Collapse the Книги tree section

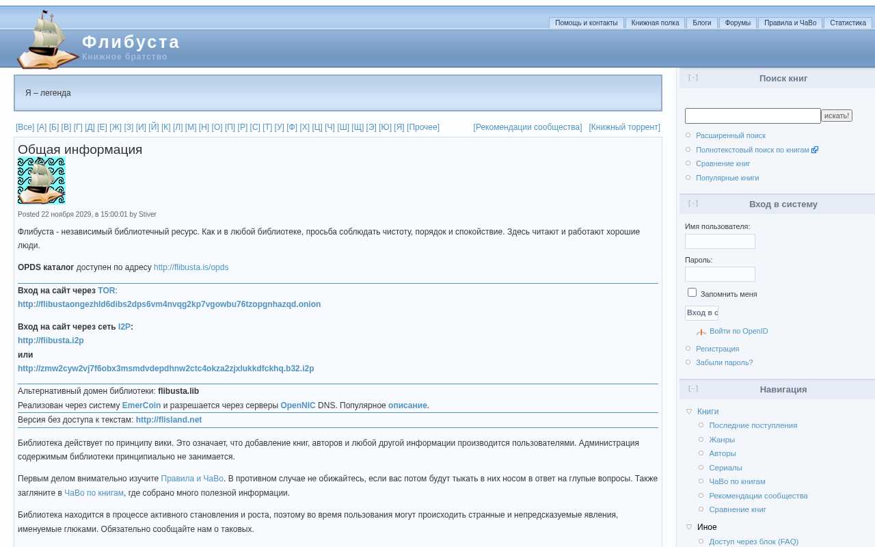coord(689,412)
